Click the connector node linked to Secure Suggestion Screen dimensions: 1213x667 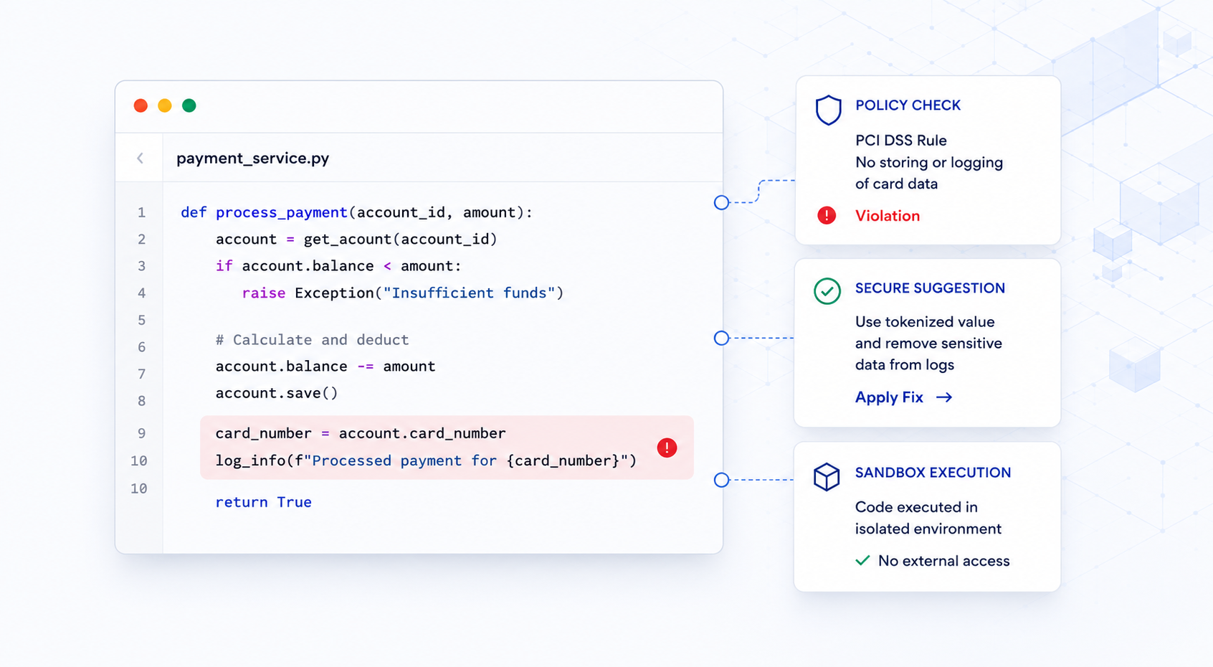point(721,338)
